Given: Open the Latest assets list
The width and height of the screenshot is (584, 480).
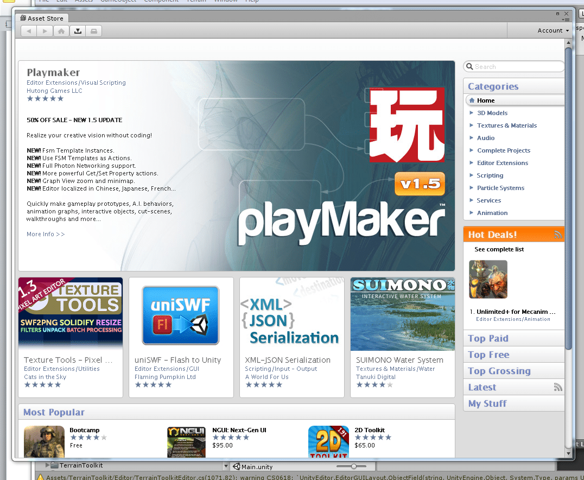Looking at the screenshot, I should click(x=513, y=387).
